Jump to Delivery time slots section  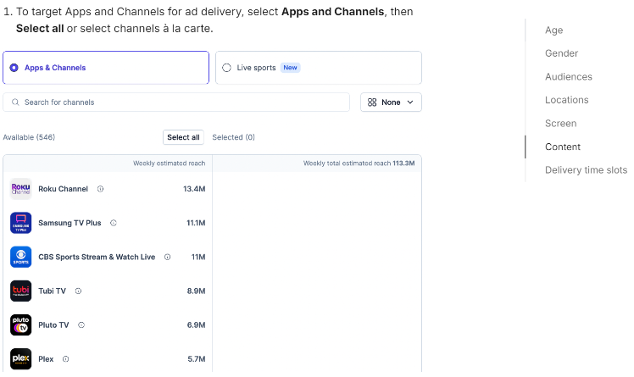[586, 170]
